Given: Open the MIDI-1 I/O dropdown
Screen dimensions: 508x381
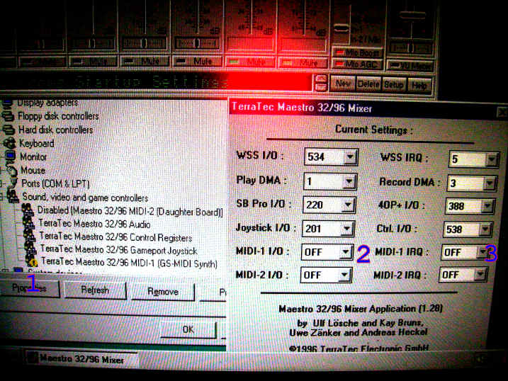Looking at the screenshot, I should (x=346, y=252).
